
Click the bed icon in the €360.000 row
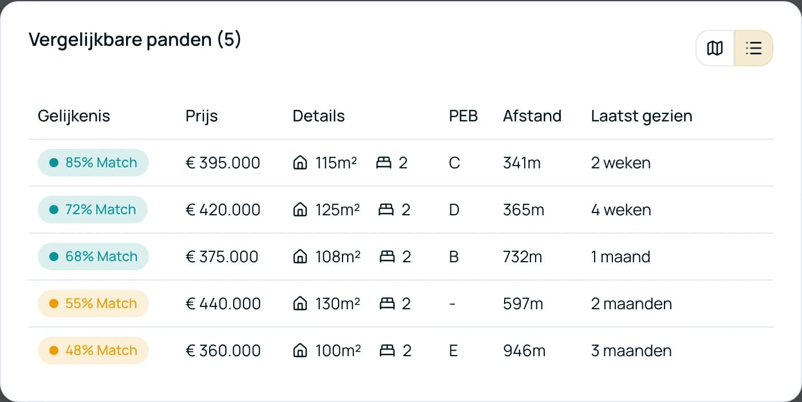pyautogui.click(x=387, y=350)
